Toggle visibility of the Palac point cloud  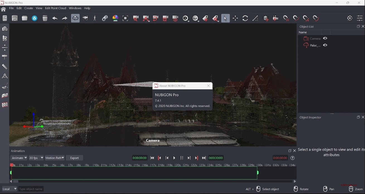tap(325, 45)
